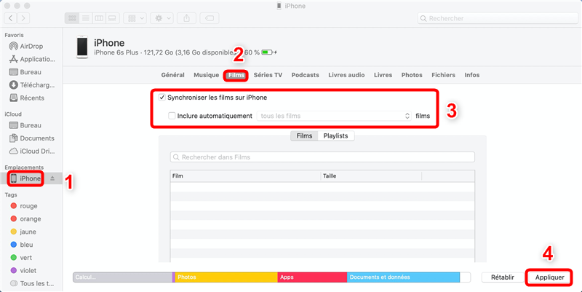
Task: Open the group-by arrangement dropdown
Action: 135,18
